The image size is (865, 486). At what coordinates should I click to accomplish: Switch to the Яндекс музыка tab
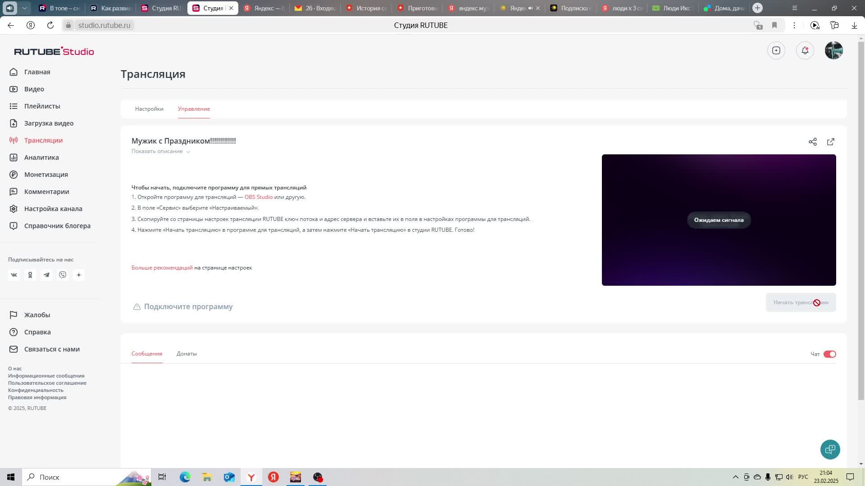pyautogui.click(x=469, y=8)
